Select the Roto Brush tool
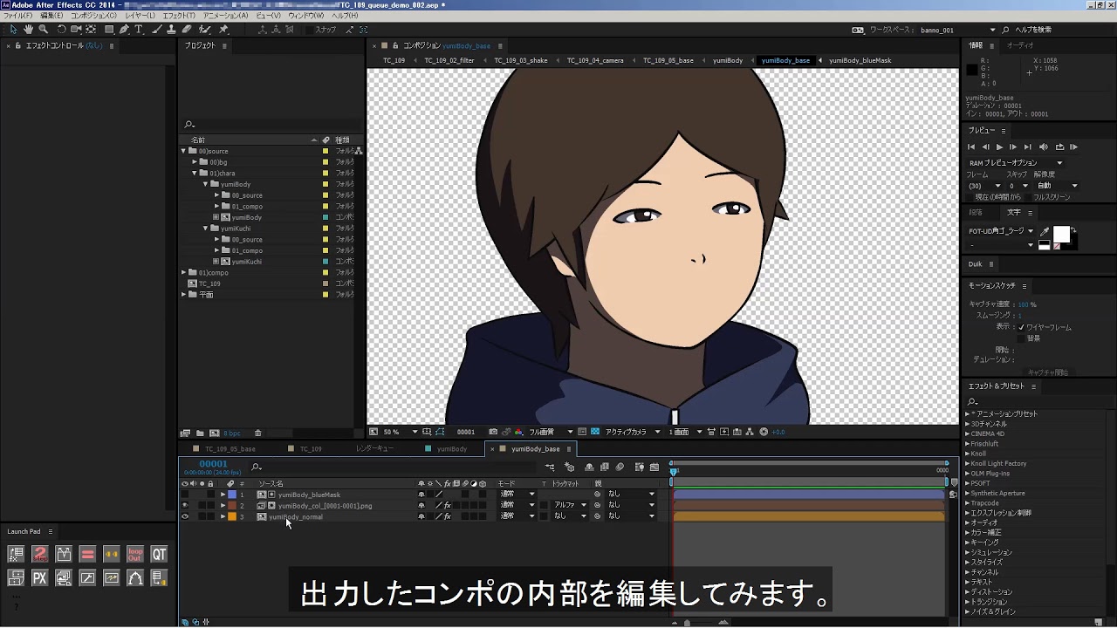Screen dimensions: 1117x628 pyautogui.click(x=204, y=30)
